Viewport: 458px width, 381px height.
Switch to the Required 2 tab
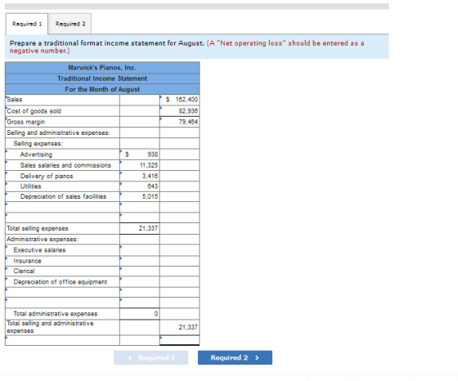(x=70, y=24)
